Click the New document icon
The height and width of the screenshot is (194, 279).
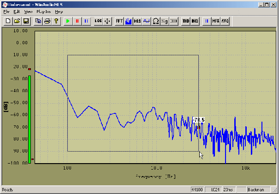(x=8, y=21)
